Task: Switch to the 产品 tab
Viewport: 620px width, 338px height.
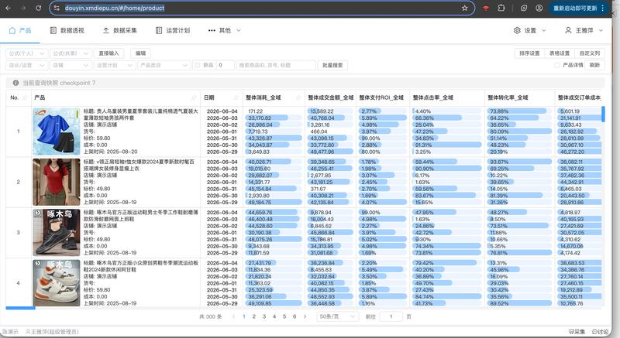Action: point(20,30)
